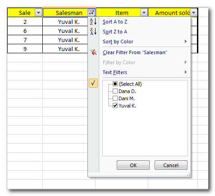Select the Yuval K. cell in sale 9 row
This screenshot has height=196, width=215.
65,49
